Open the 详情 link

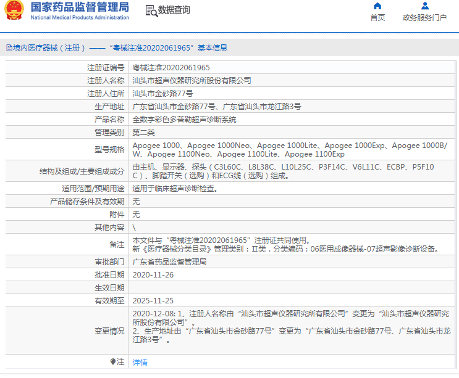coord(140,362)
